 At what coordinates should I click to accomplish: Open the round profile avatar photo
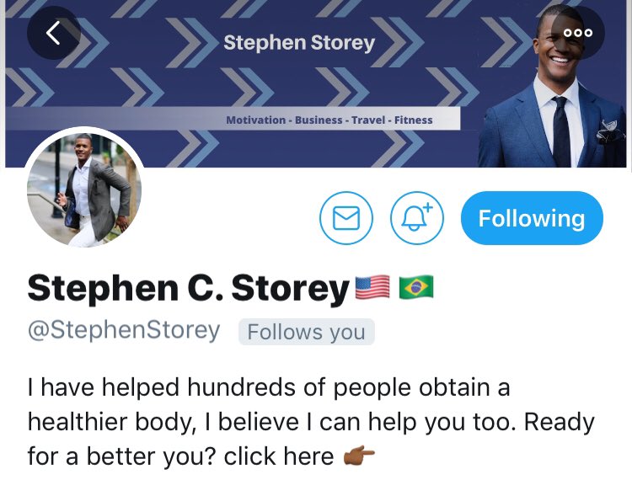pyautogui.click(x=84, y=189)
